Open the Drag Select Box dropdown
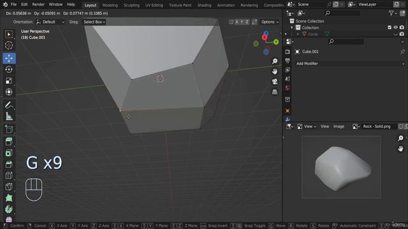Screen dimensions: 408x229 [94, 22]
